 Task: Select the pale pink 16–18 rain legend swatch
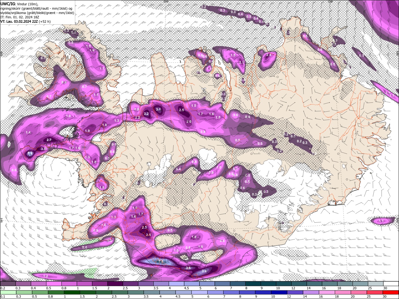326,292
